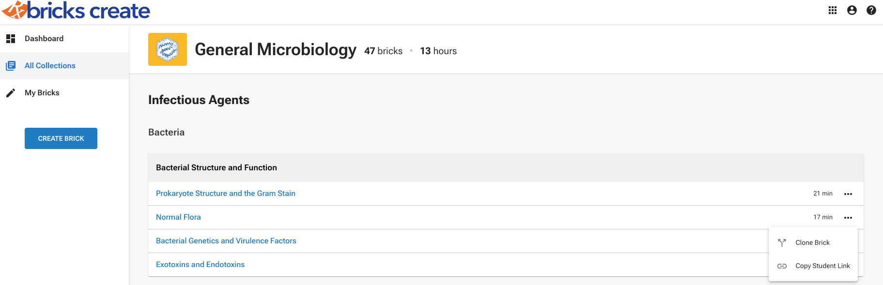Click the Copy Student Link chain icon
This screenshot has height=285, width=883.
(782, 266)
